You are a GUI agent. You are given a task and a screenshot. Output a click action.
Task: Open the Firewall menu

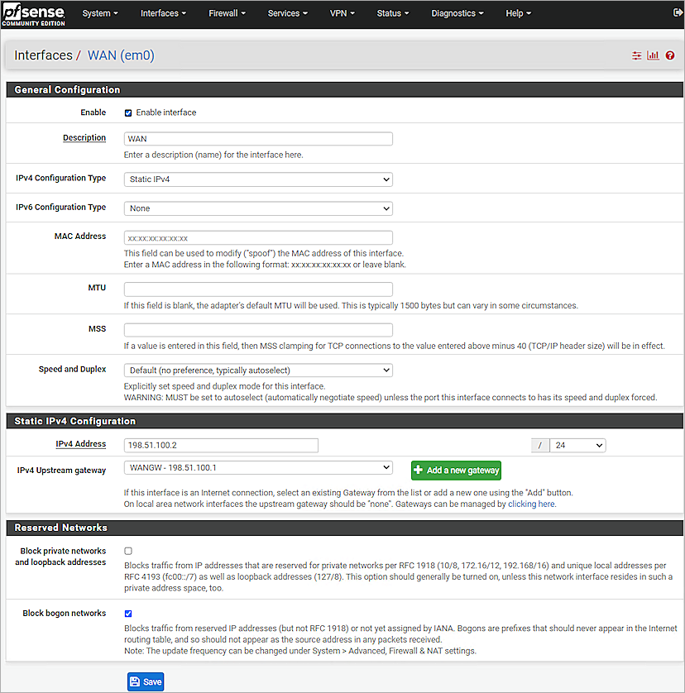coord(226,12)
